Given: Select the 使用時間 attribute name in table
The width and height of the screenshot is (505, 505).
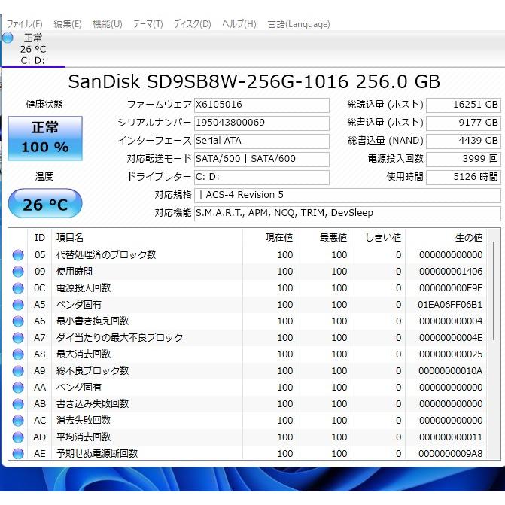Looking at the screenshot, I should click(75, 271).
